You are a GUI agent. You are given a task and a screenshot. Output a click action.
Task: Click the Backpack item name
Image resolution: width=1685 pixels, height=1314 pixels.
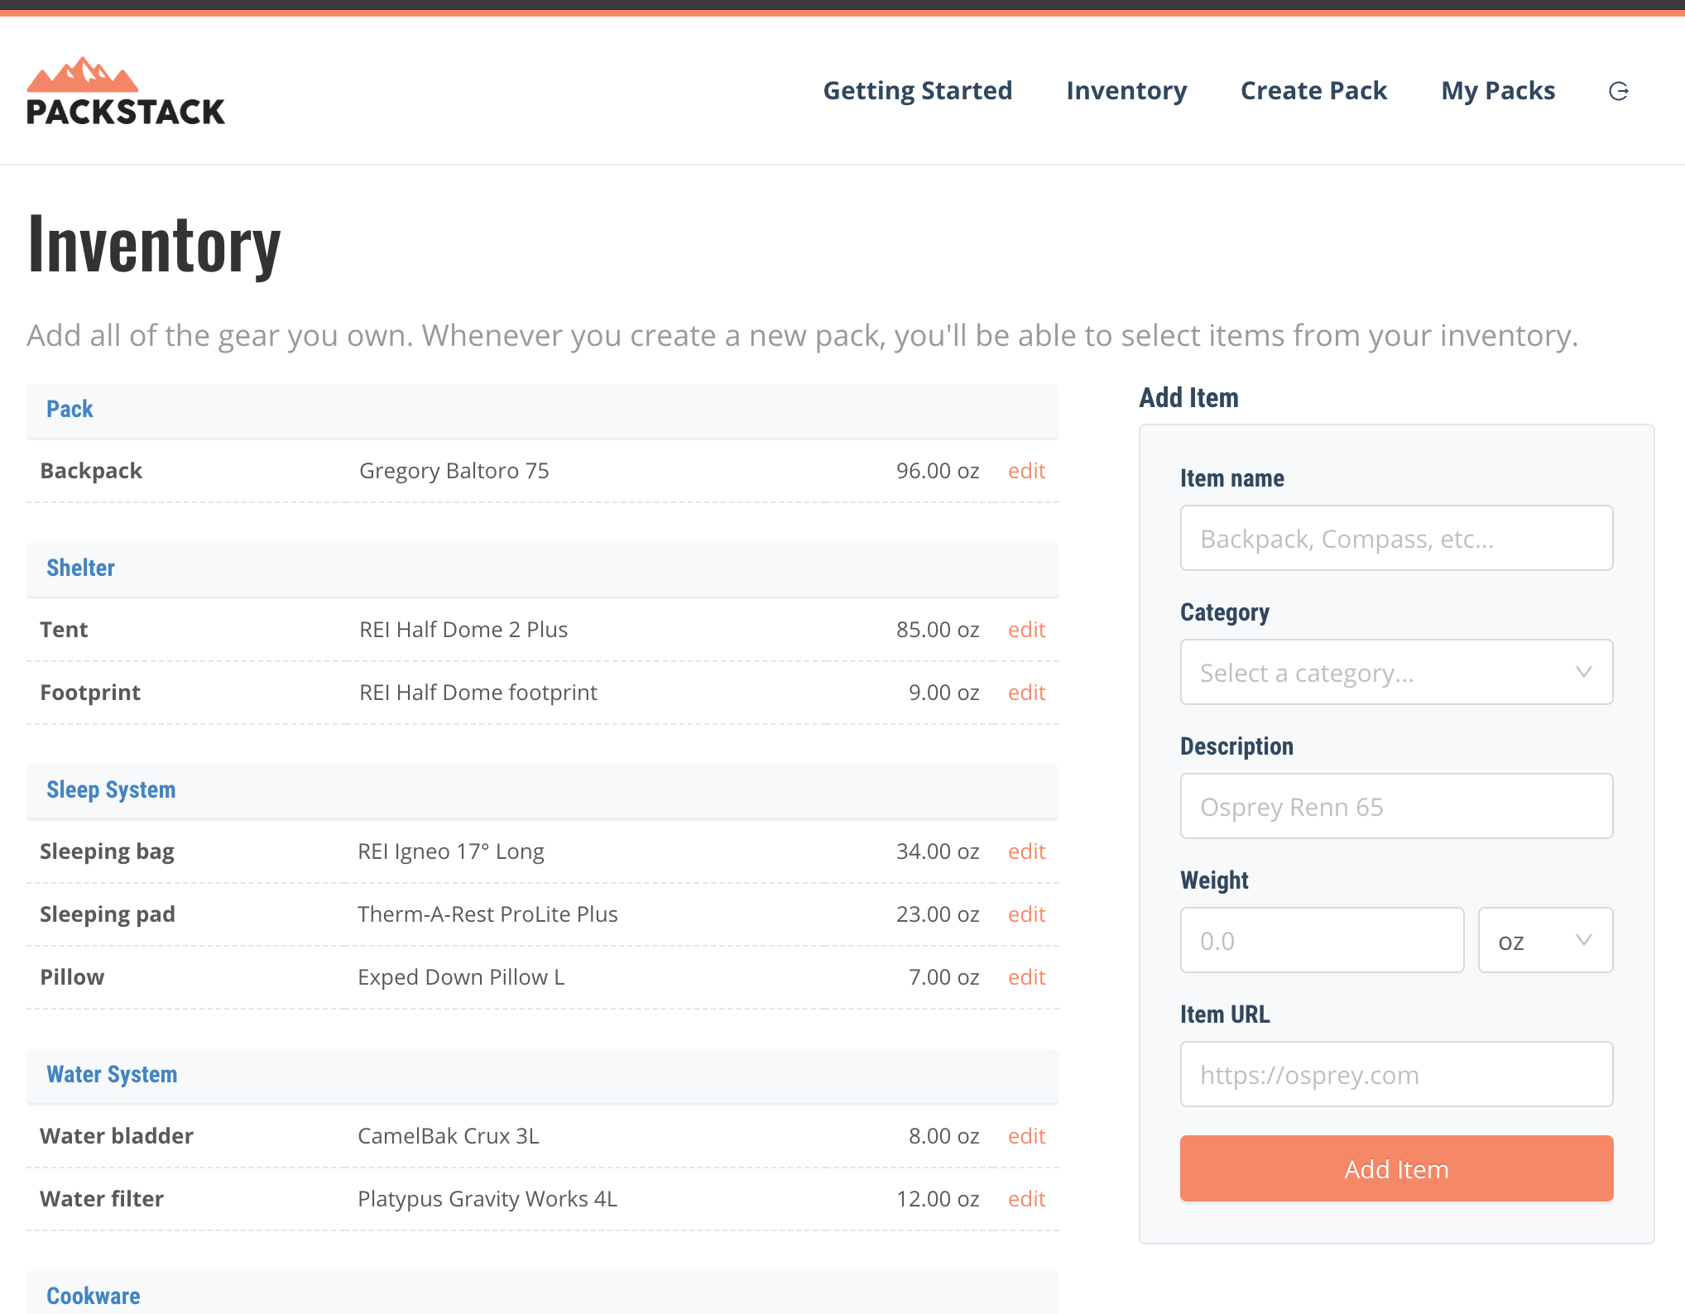[x=91, y=471]
